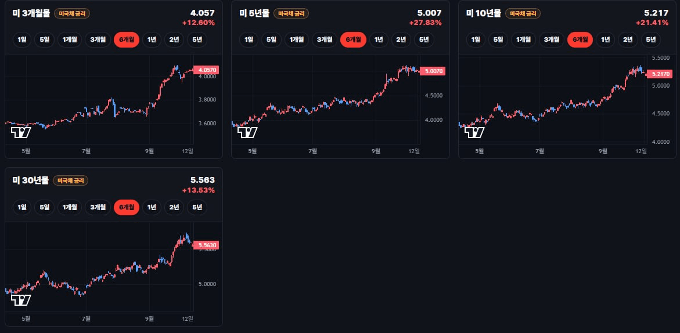Click the 4.057 yield value
Screen dimensions: 680x333
pyautogui.click(x=203, y=13)
